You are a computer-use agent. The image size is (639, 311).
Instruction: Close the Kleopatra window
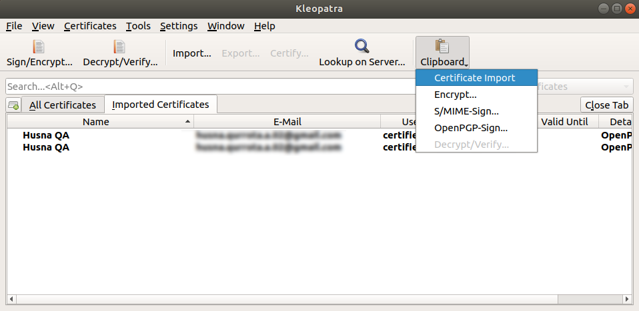pos(629,8)
